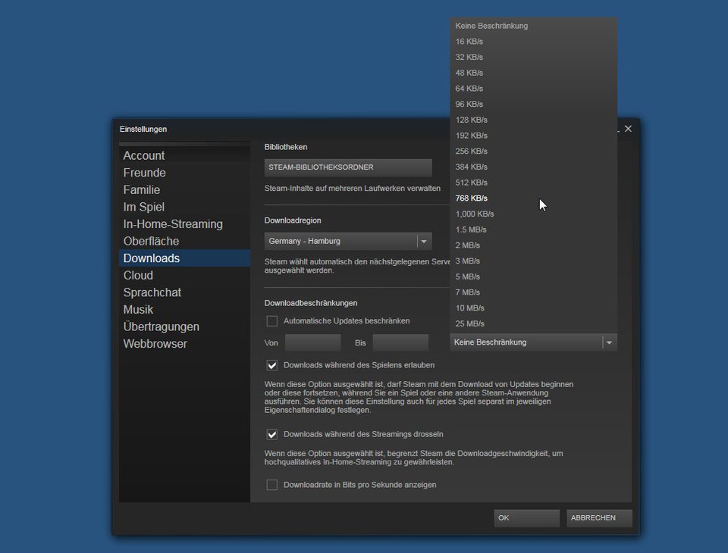Enable Automatische Updates beschränken checkbox
The image size is (728, 553).
coord(272,321)
